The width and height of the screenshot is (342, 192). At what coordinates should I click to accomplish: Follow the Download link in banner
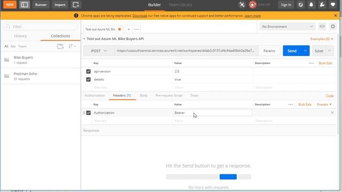pyautogui.click(x=139, y=15)
